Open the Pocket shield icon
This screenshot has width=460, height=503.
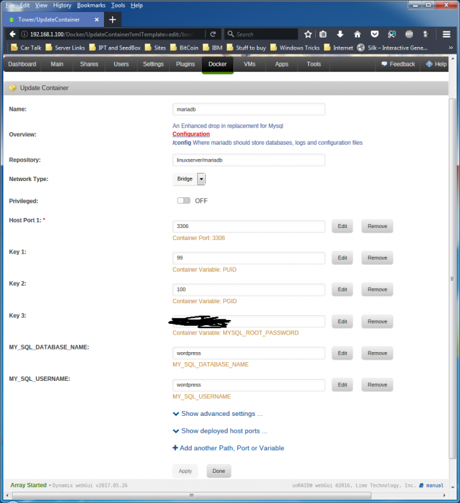tap(374, 34)
